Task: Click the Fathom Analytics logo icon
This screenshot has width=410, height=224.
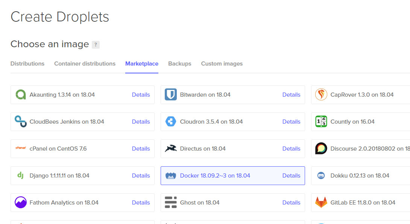Action: [x=21, y=202]
